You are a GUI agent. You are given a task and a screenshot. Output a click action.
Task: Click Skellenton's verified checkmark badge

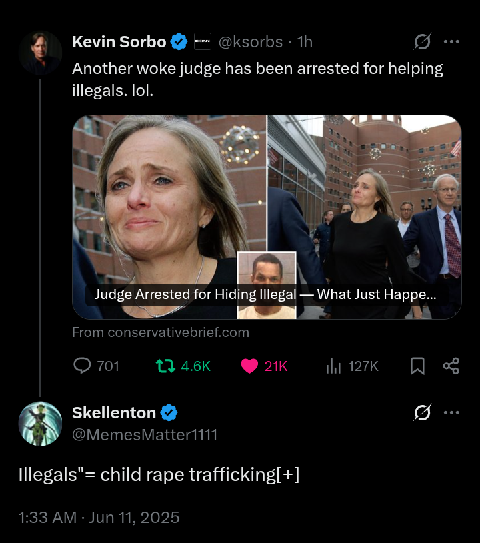[x=169, y=413]
